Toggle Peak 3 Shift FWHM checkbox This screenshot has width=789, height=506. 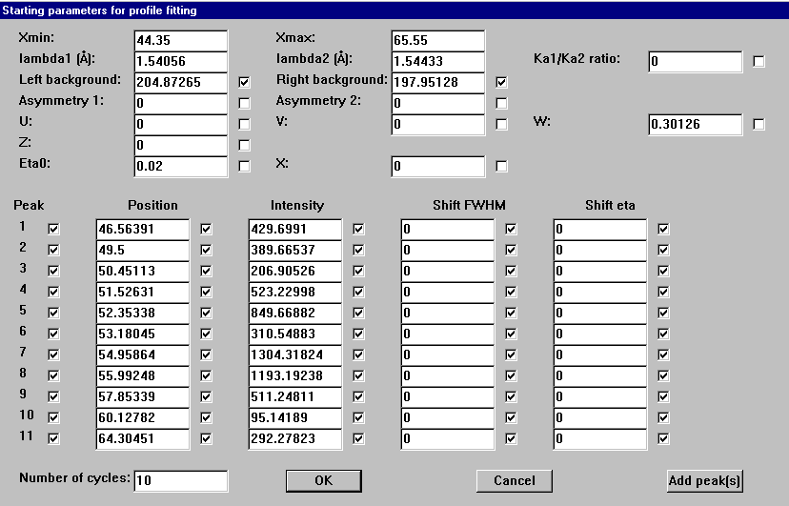(x=512, y=272)
